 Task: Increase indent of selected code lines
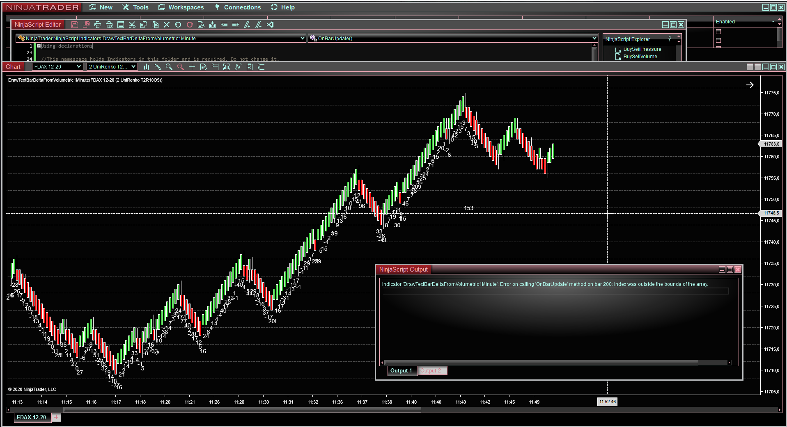pos(236,25)
